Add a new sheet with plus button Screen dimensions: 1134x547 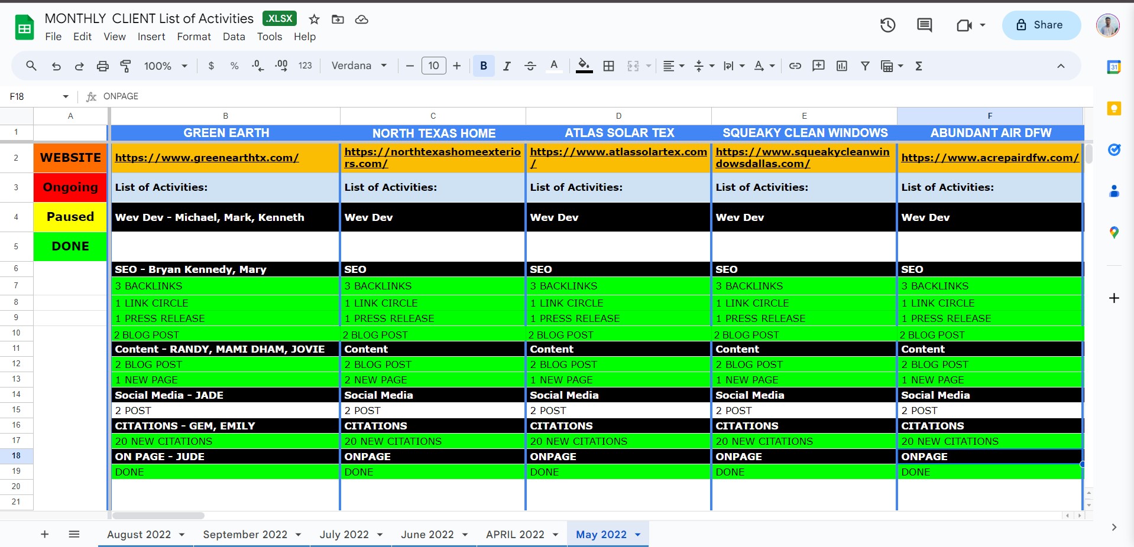[x=44, y=535]
